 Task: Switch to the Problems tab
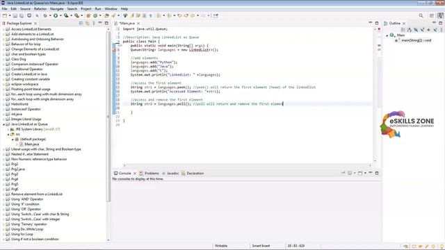tap(149, 173)
